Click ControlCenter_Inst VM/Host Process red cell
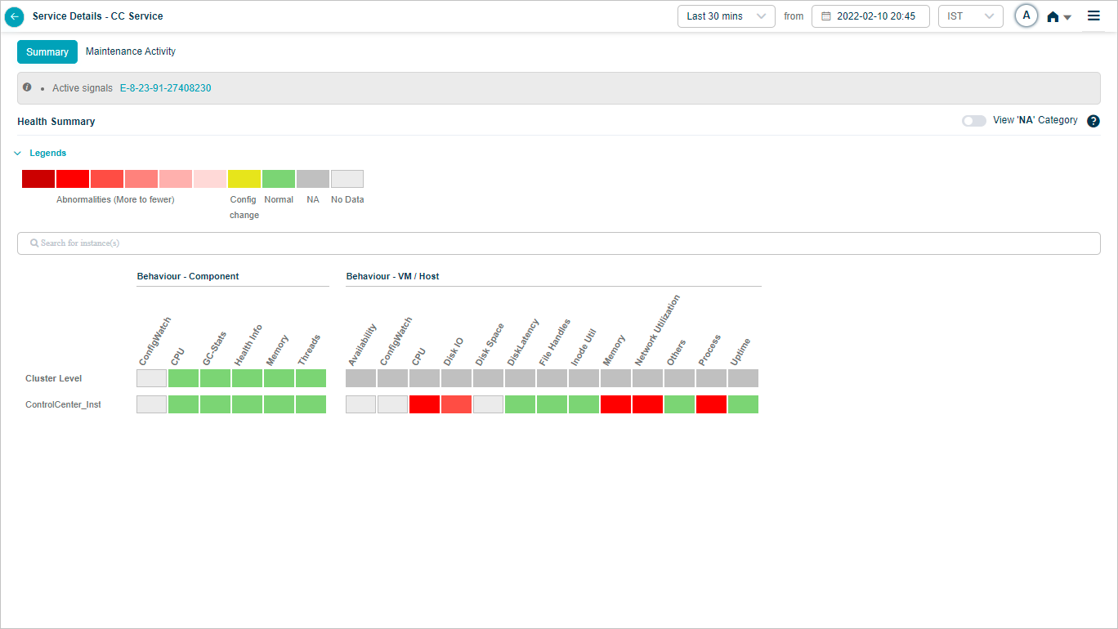Image resolution: width=1118 pixels, height=629 pixels. [x=711, y=404]
